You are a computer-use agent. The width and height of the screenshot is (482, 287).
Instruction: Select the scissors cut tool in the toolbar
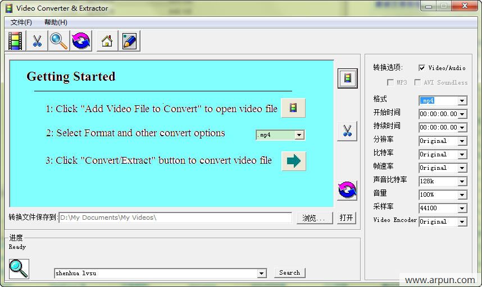point(37,41)
